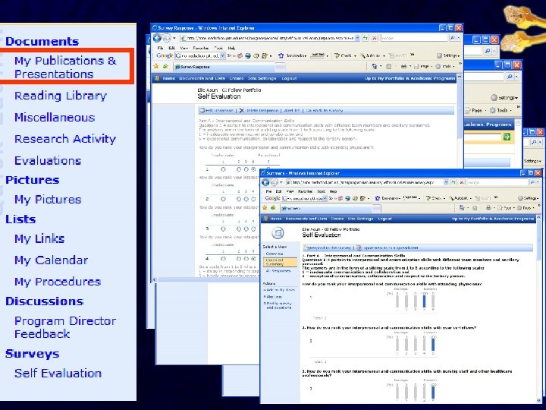The image size is (546, 410).
Task: Select rating 1 radio for question 2
Action: tap(223, 199)
